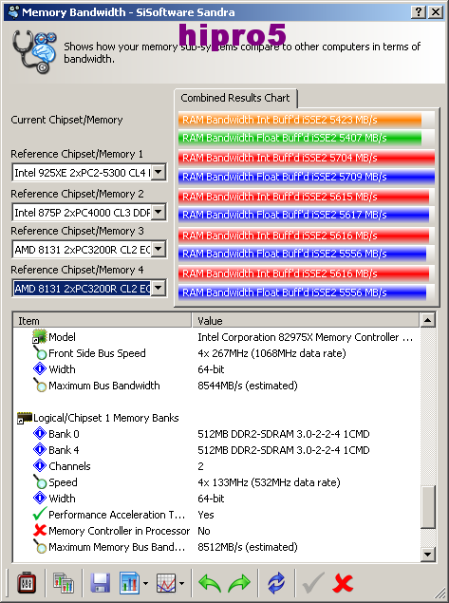Click the green forward arrow

pos(239,583)
